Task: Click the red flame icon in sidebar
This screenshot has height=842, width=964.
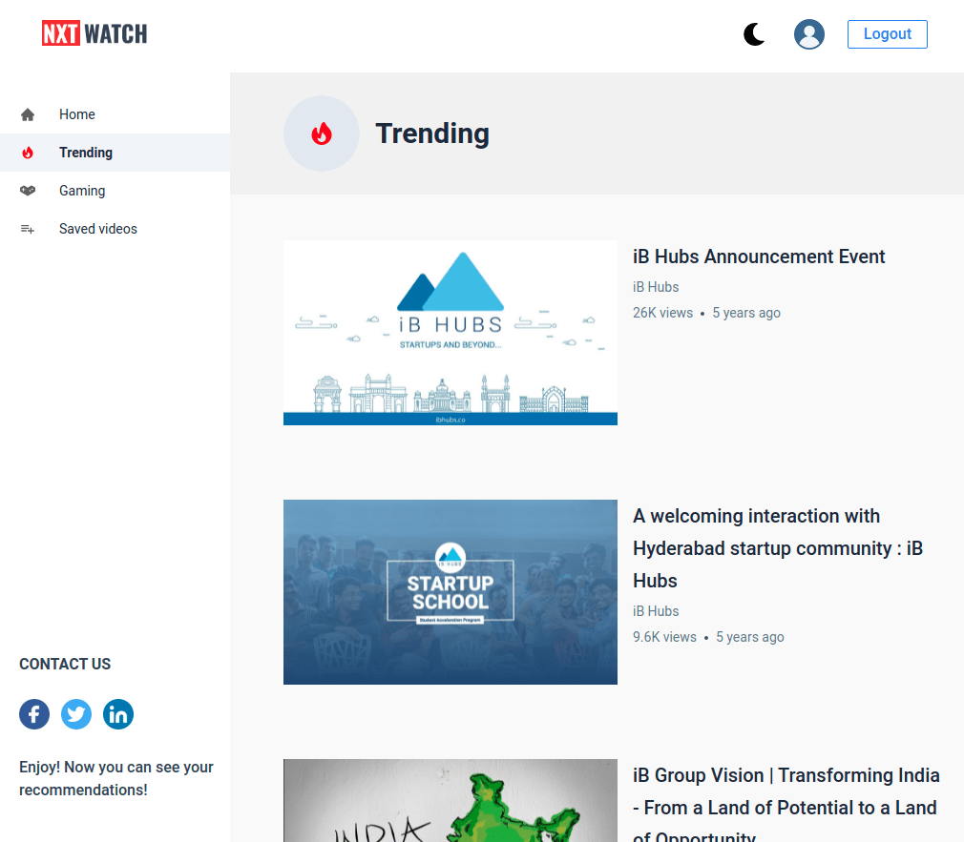Action: coord(28,153)
